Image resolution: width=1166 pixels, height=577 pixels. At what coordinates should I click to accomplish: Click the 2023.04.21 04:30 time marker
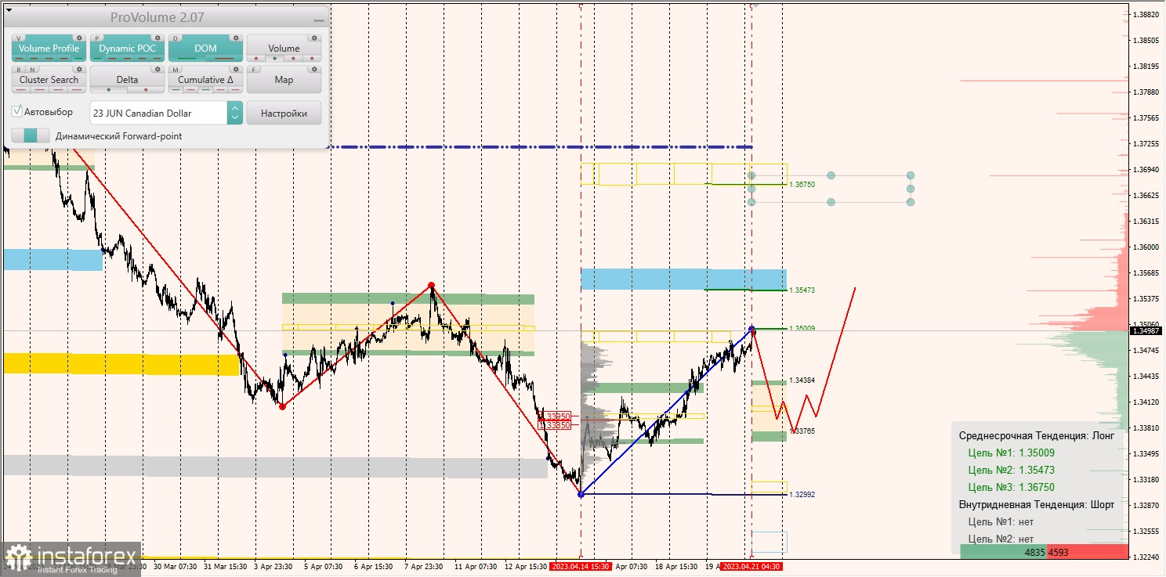[751, 566]
